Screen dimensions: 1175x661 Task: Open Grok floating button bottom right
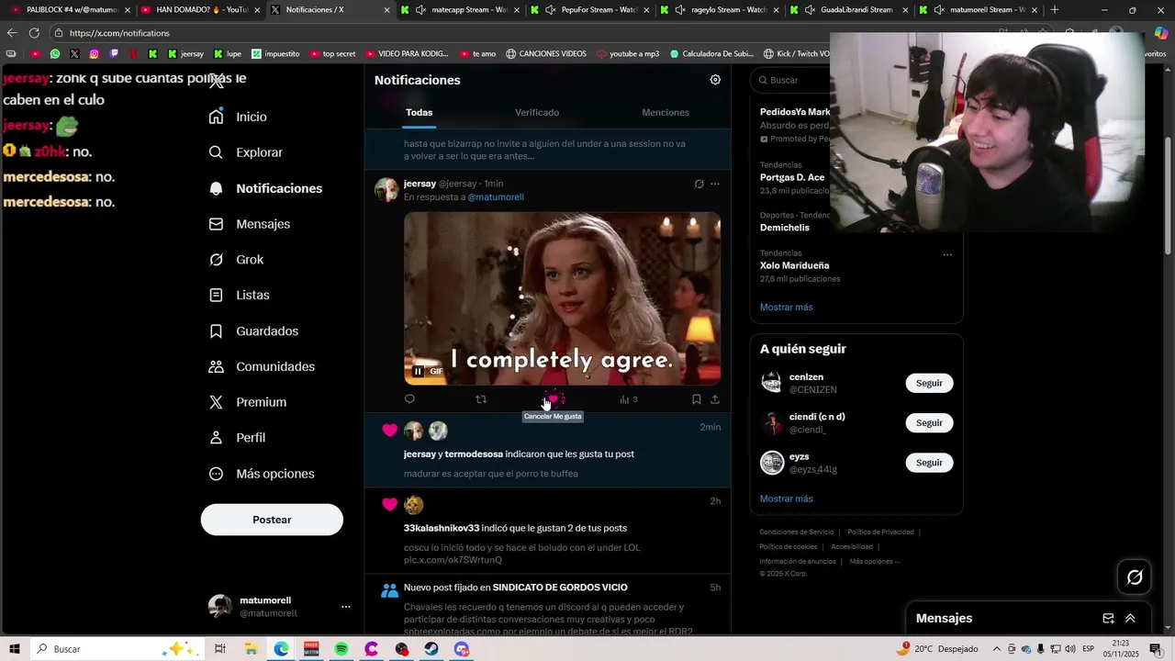pos(1135,577)
